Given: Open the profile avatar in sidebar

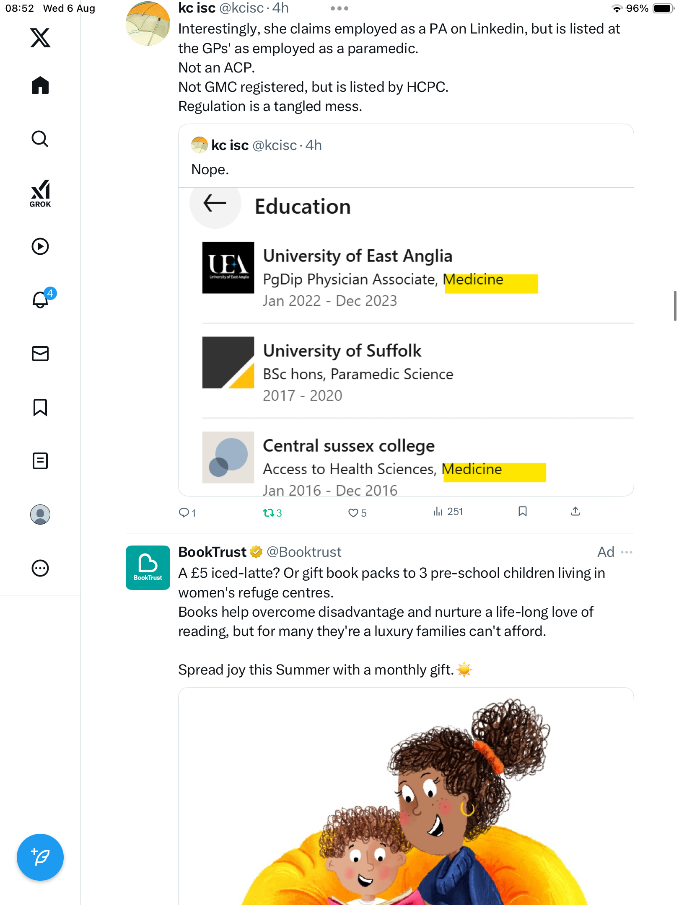Looking at the screenshot, I should click(40, 515).
